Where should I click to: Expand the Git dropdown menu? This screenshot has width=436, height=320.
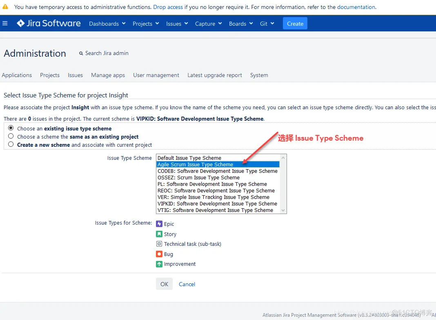267,24
